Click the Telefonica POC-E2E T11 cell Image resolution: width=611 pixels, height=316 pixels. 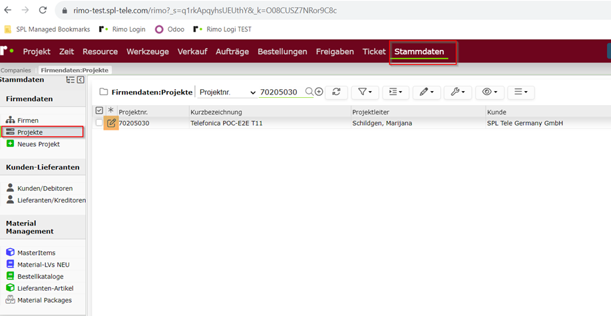pos(226,124)
